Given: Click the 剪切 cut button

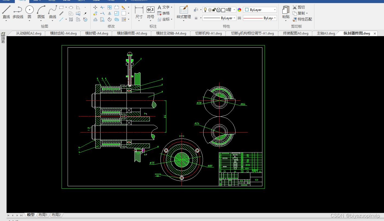Looking at the screenshot, I should (x=299, y=7).
